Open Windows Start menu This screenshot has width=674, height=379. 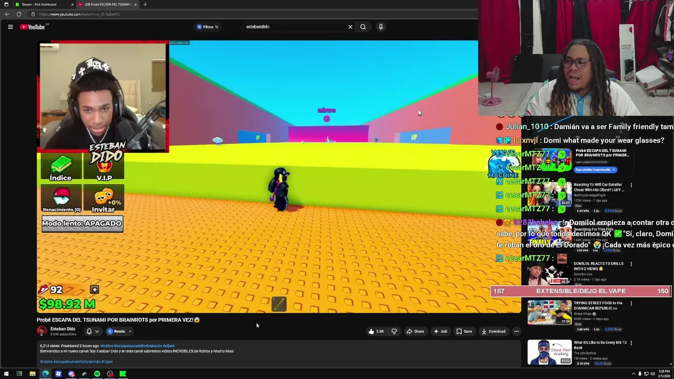6,374
